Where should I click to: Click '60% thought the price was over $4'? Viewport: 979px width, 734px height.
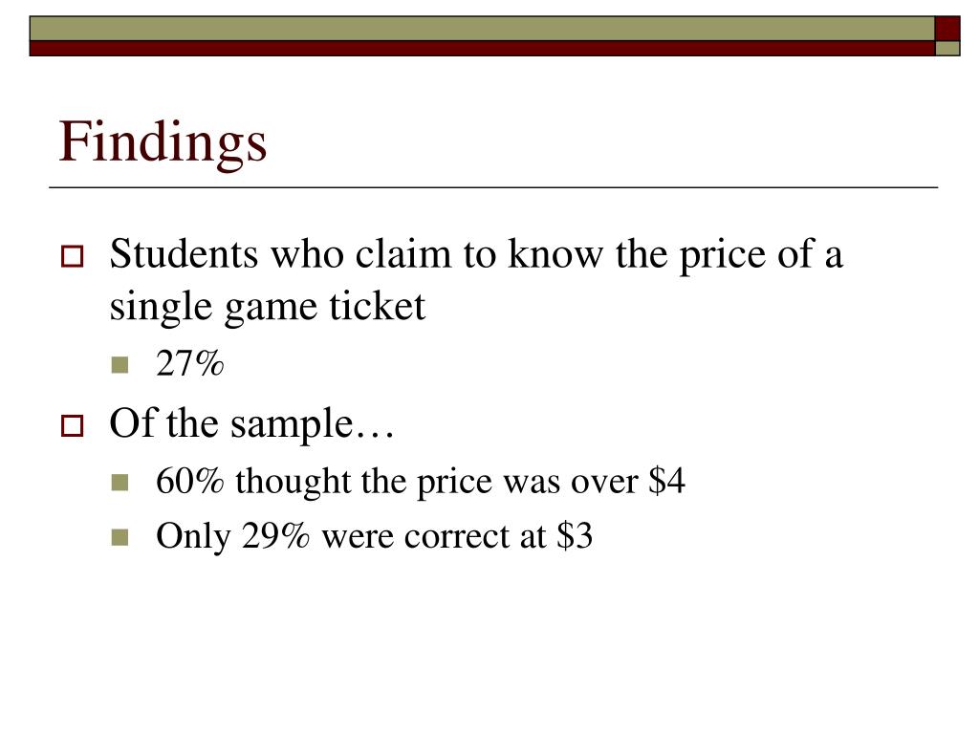point(421,482)
